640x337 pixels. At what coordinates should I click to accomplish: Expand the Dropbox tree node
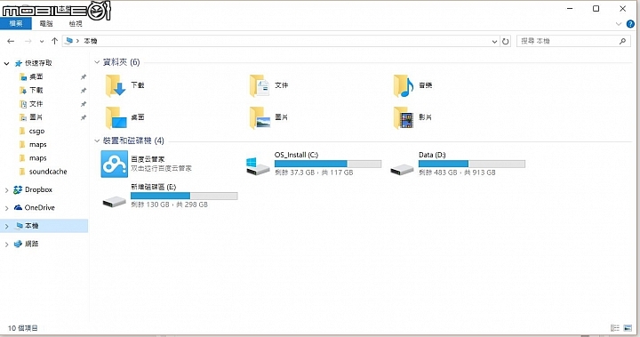point(6,190)
